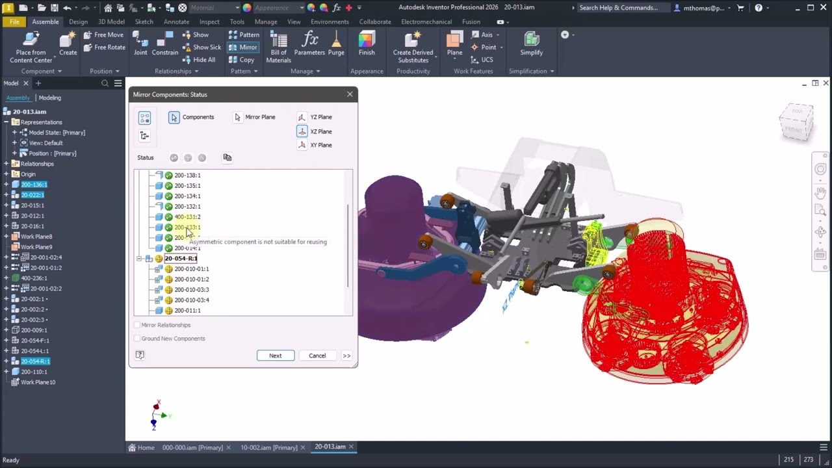Expand the Origin browser node
The image size is (832, 468).
6,174
